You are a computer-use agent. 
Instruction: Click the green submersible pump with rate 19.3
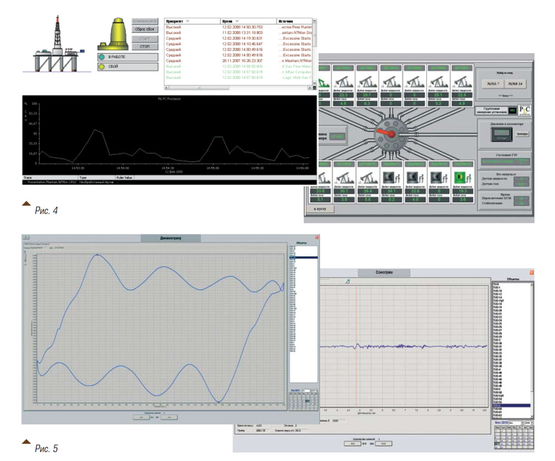coord(463,177)
